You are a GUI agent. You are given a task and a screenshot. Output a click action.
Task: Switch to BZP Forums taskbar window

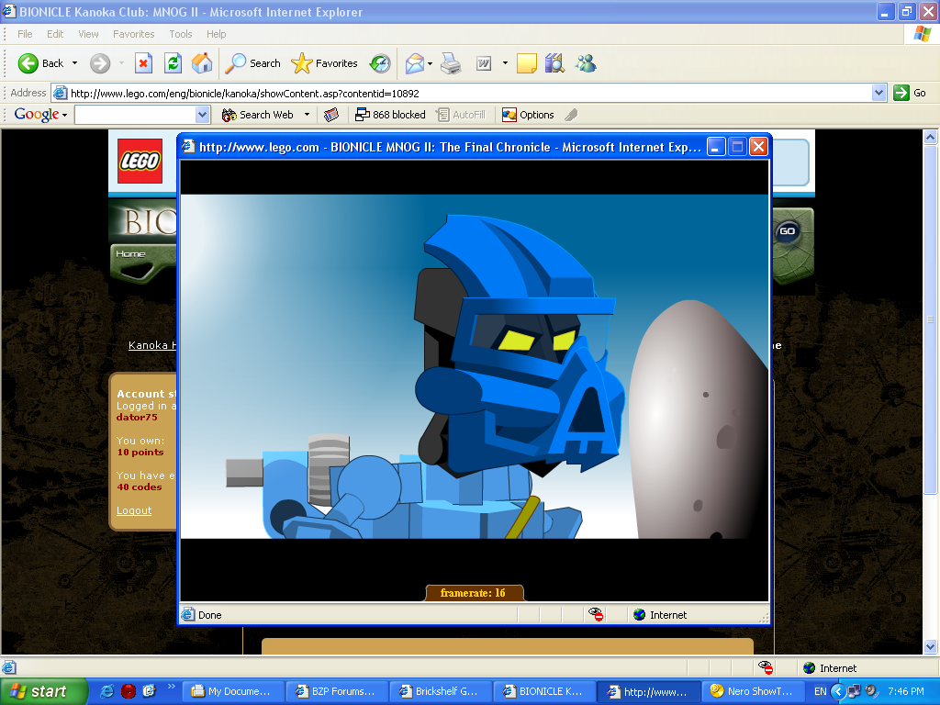click(x=336, y=691)
